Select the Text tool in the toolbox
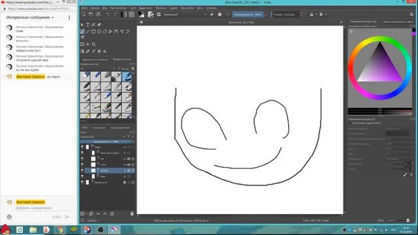Screen dimensions: 418x235 click(x=88, y=25)
